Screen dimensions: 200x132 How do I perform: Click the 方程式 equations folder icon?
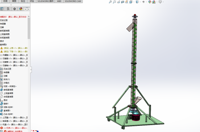pos(1,83)
